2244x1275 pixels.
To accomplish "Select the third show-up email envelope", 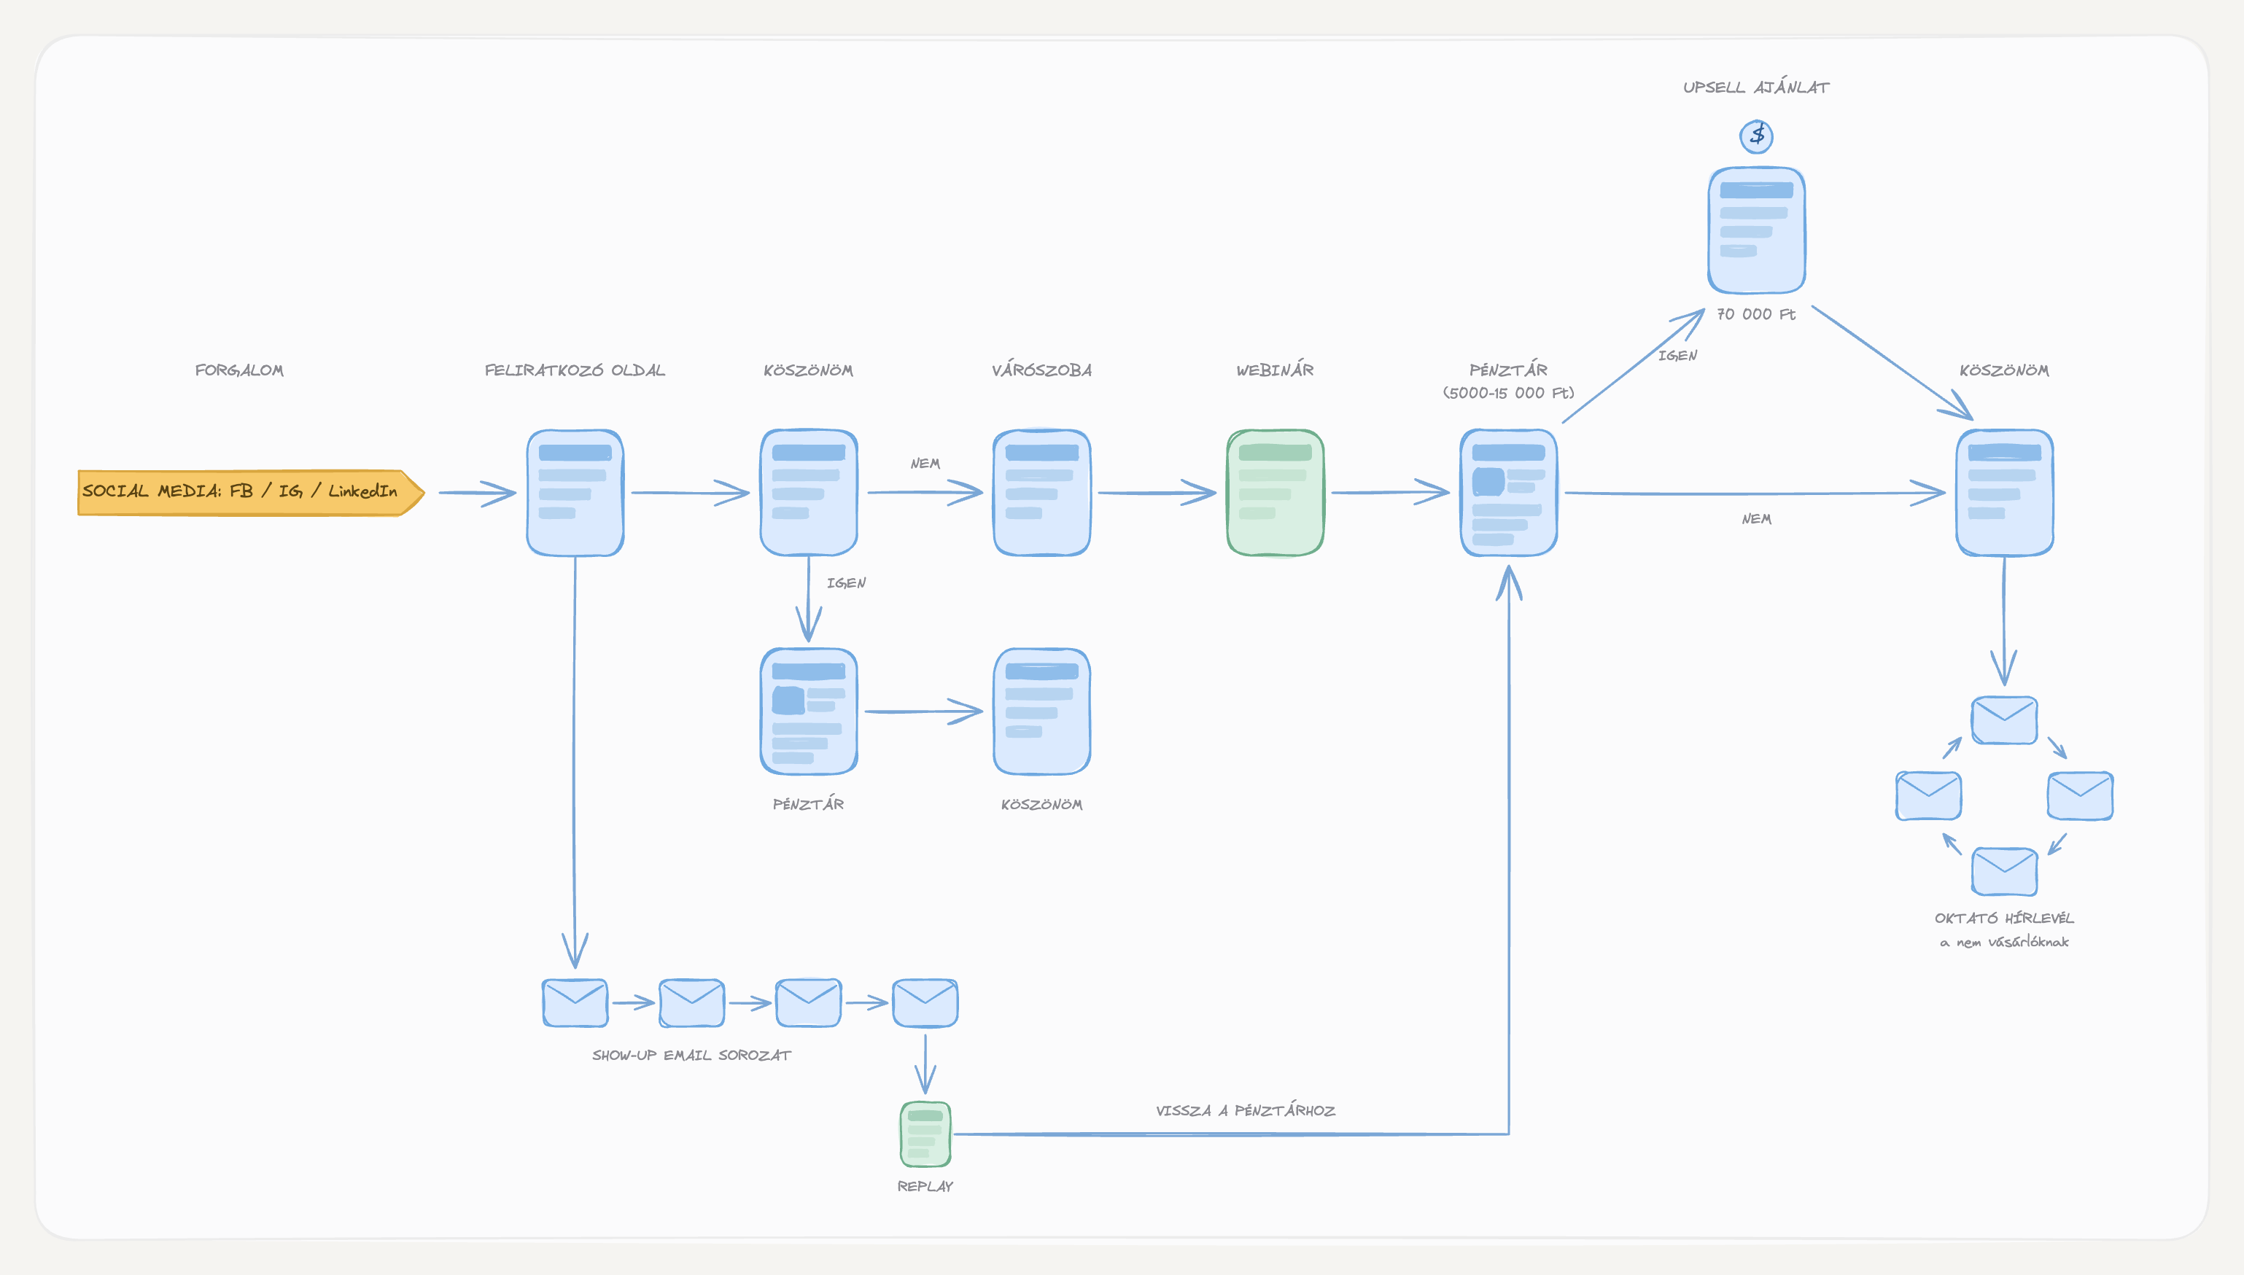I will click(809, 1002).
